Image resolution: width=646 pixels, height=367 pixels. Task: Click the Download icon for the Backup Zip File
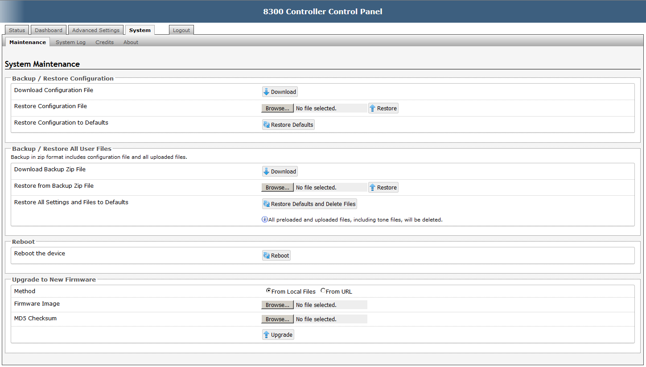click(x=267, y=171)
